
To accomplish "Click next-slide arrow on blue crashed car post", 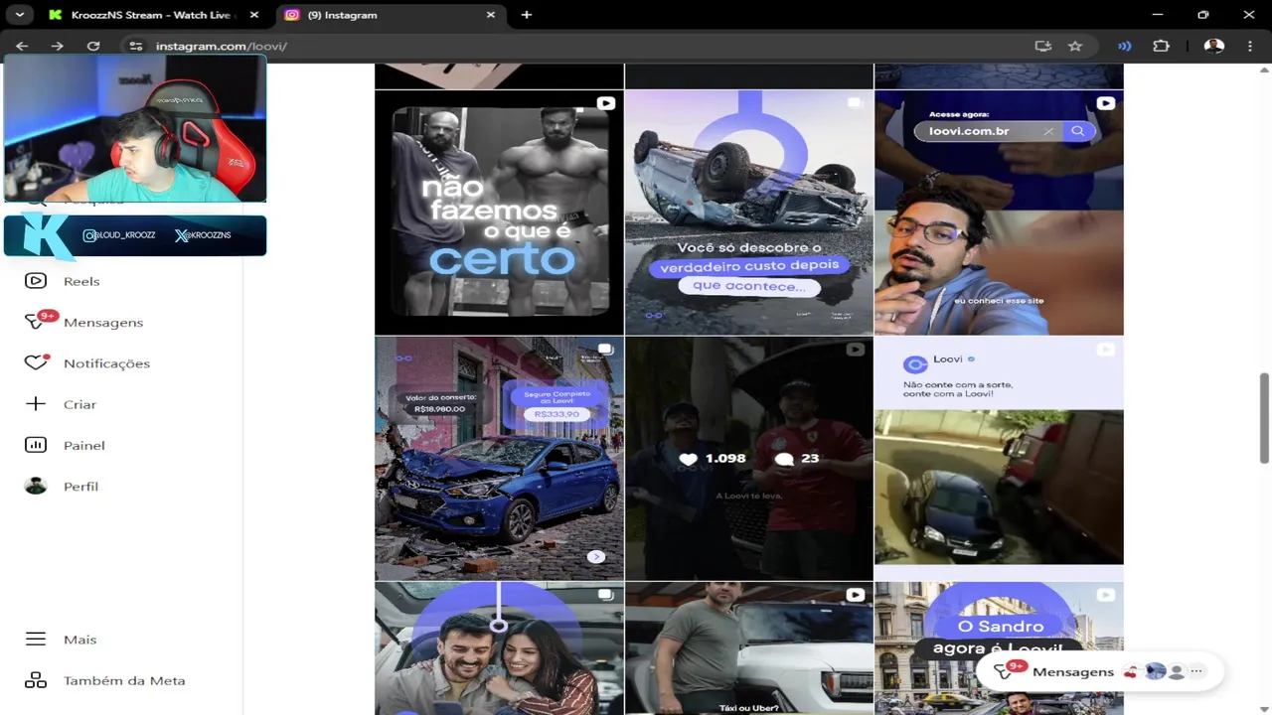I will [x=596, y=557].
